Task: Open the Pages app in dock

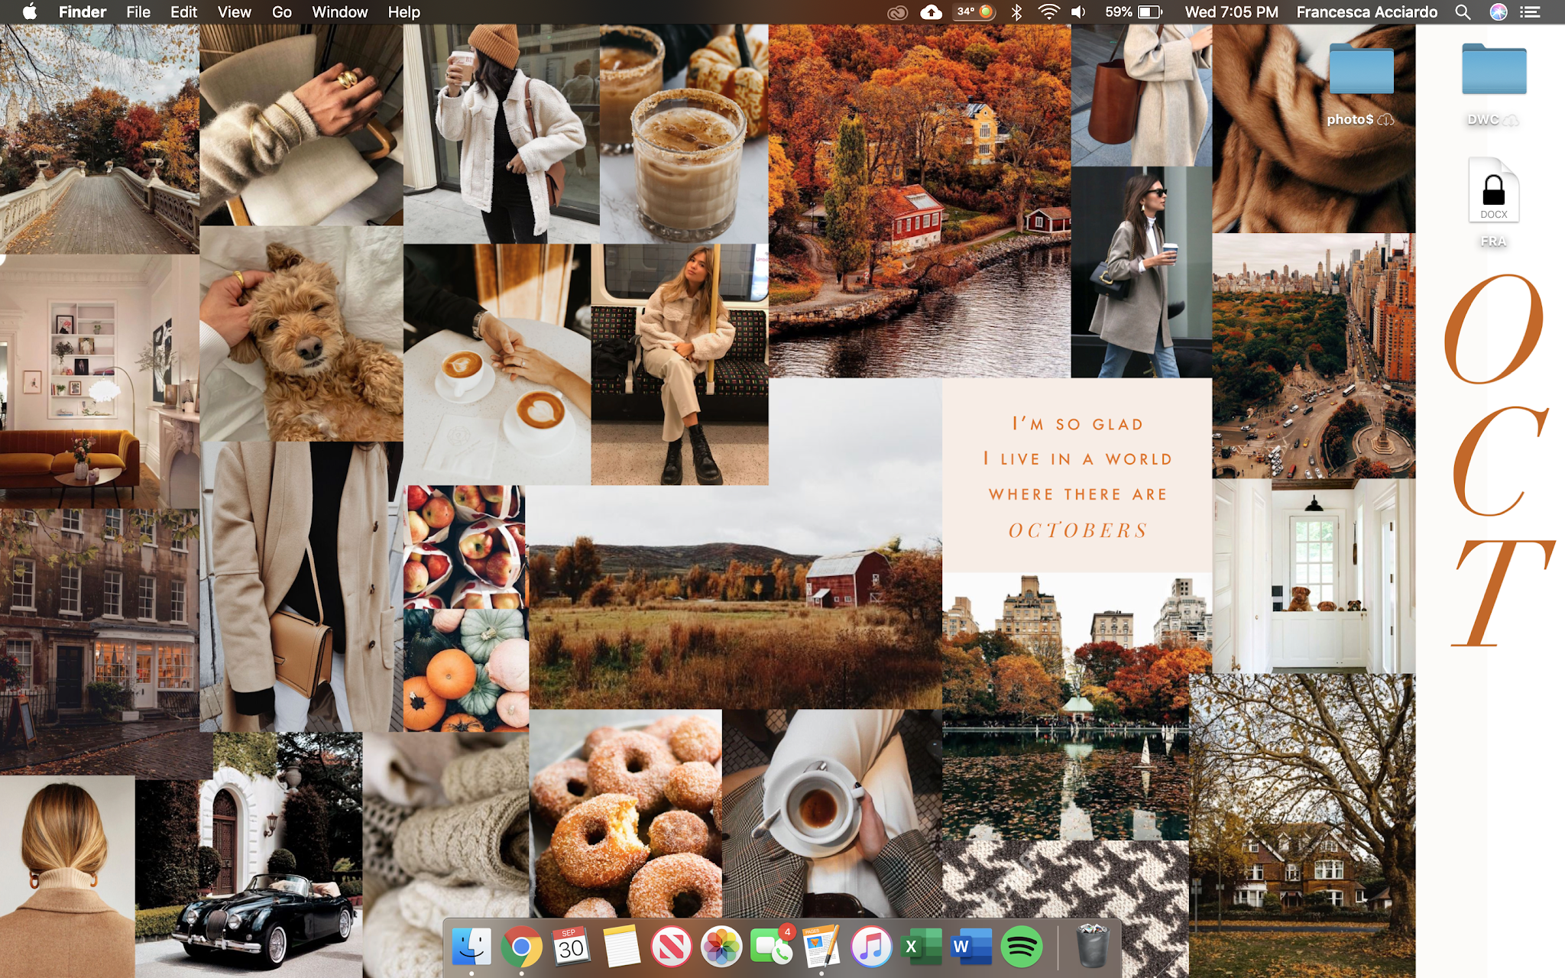Action: pos(821,947)
